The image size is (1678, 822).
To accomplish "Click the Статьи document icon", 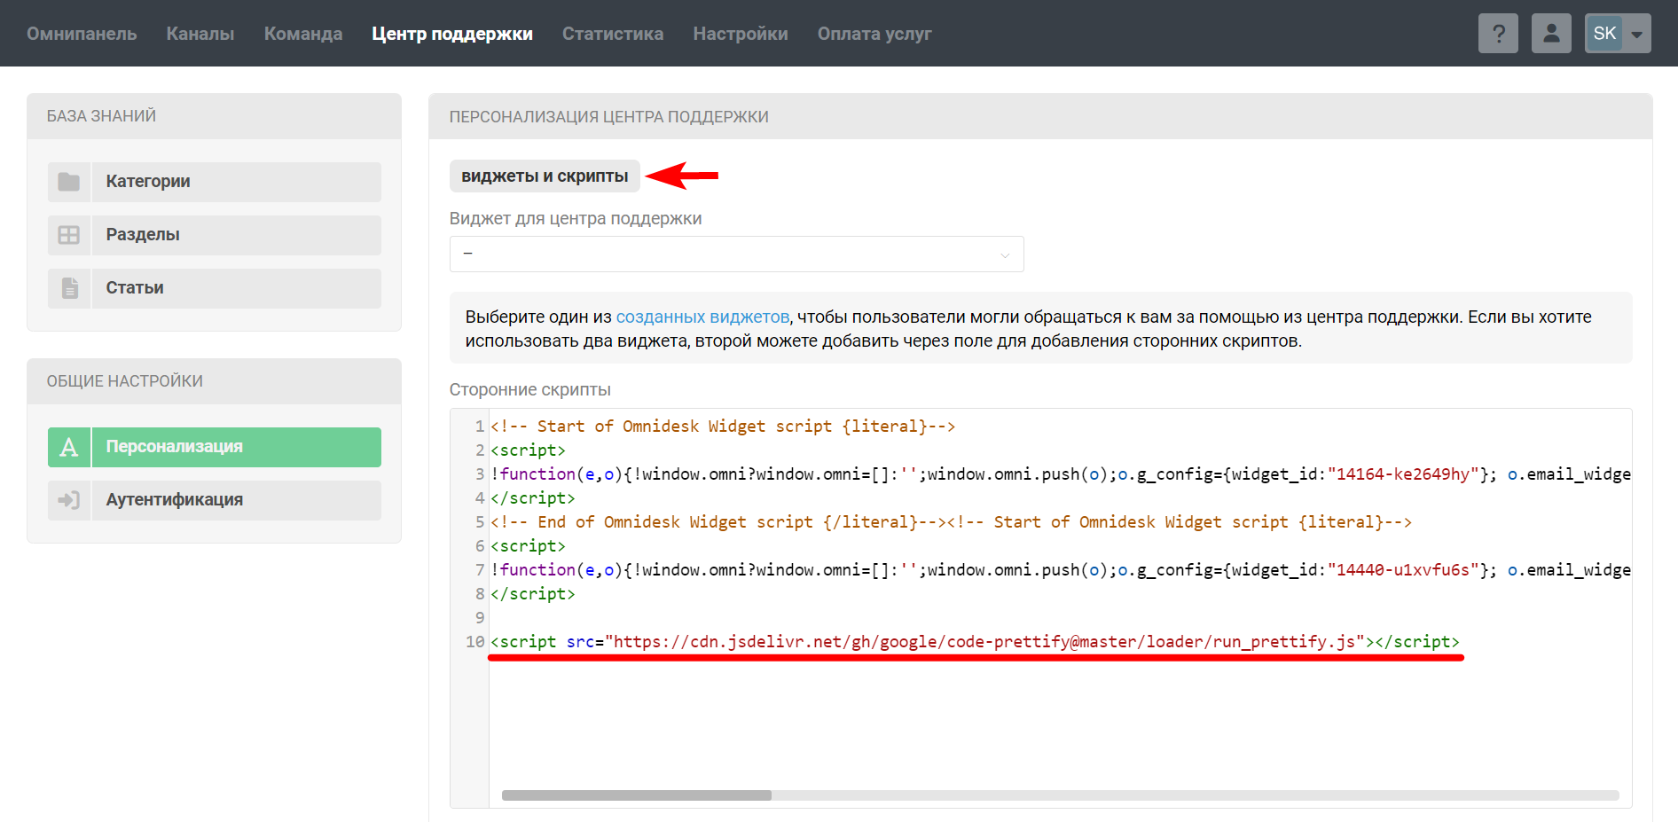I will [69, 288].
